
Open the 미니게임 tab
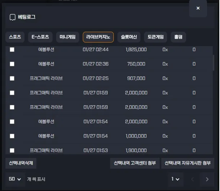68,37
